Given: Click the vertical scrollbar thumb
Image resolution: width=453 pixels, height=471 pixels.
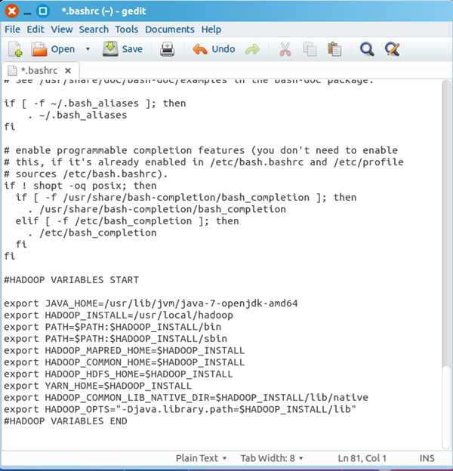Looking at the screenshot, I should point(447,223).
